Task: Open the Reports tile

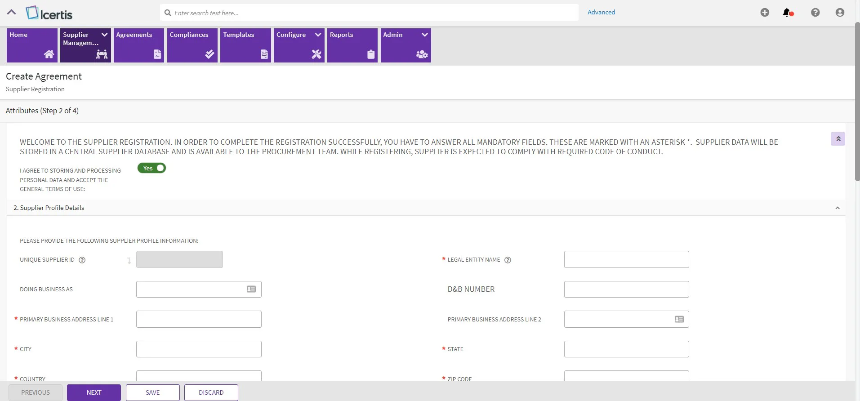Action: [352, 45]
